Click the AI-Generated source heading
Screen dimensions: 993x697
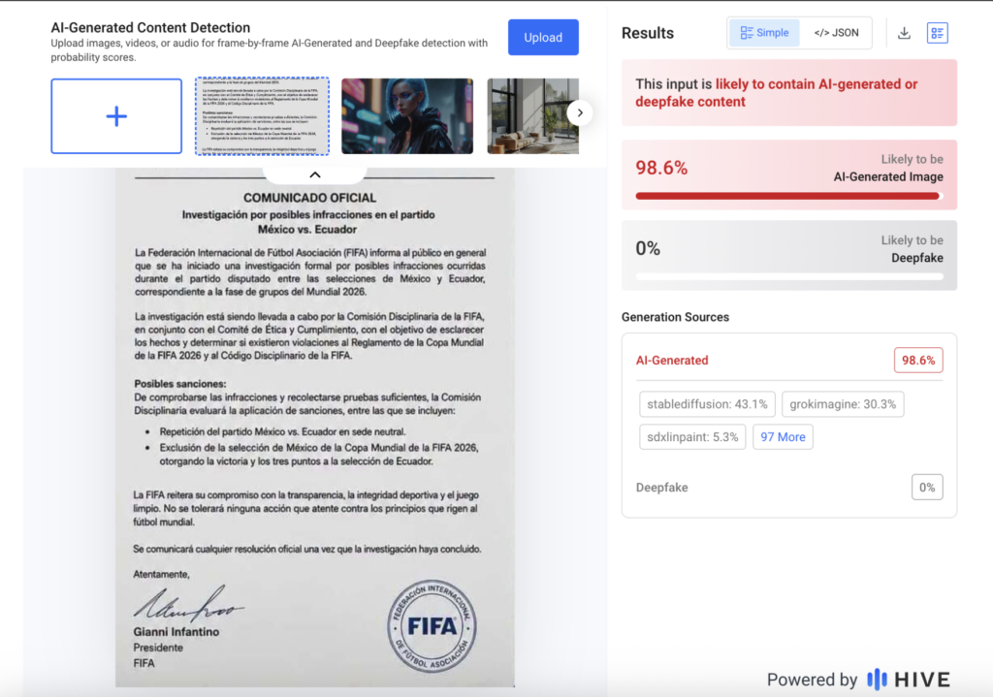click(x=672, y=361)
